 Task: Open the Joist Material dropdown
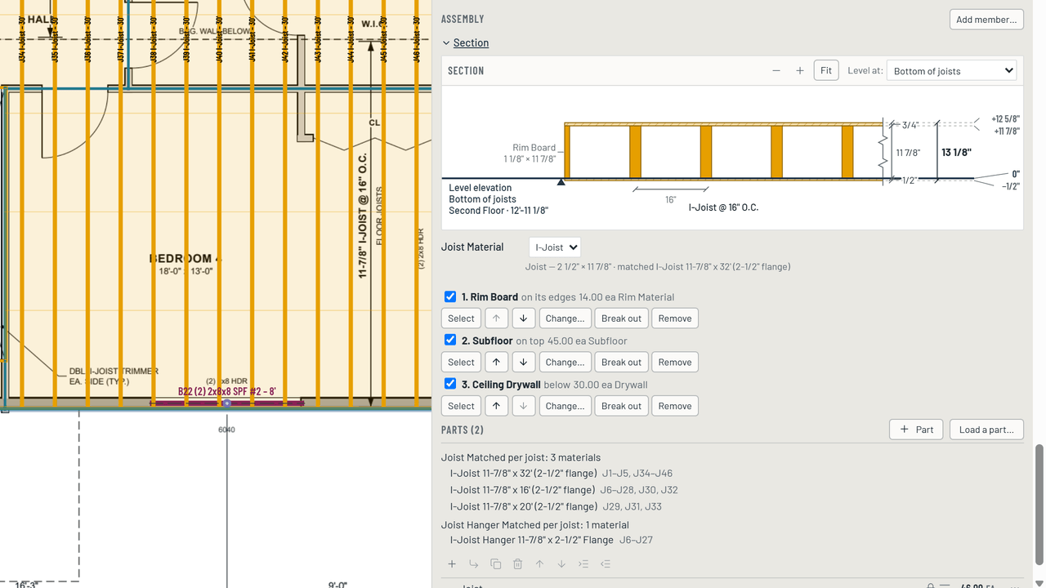click(x=555, y=247)
